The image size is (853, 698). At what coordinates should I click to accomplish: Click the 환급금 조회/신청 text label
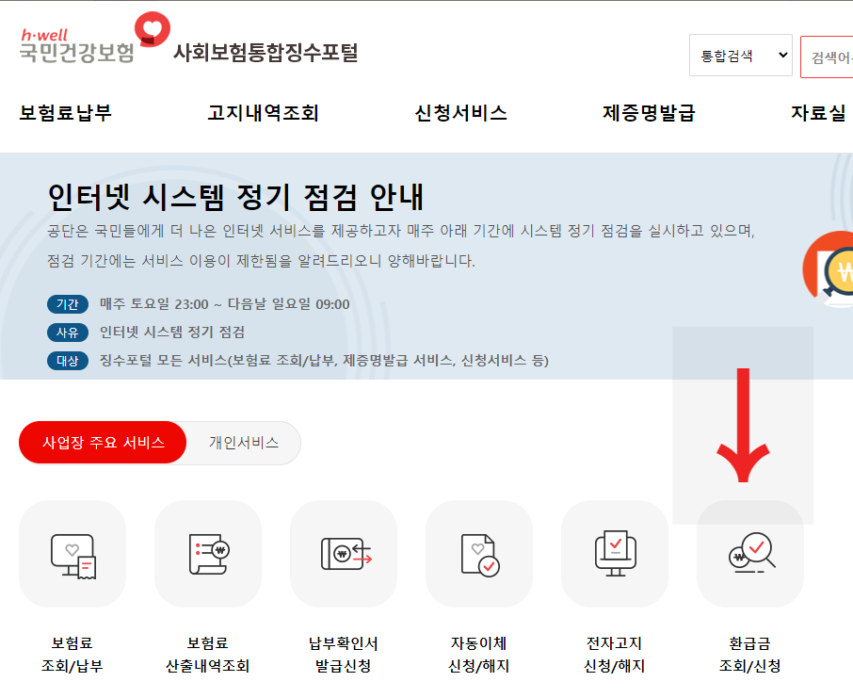click(x=750, y=655)
